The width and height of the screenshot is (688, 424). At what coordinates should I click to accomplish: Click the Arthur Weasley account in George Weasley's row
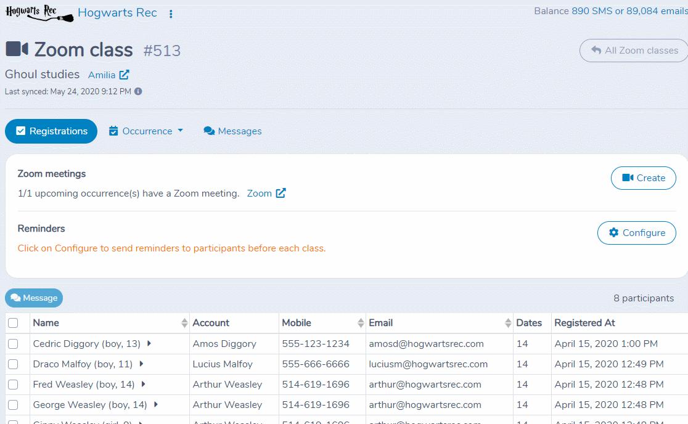[x=227, y=405]
